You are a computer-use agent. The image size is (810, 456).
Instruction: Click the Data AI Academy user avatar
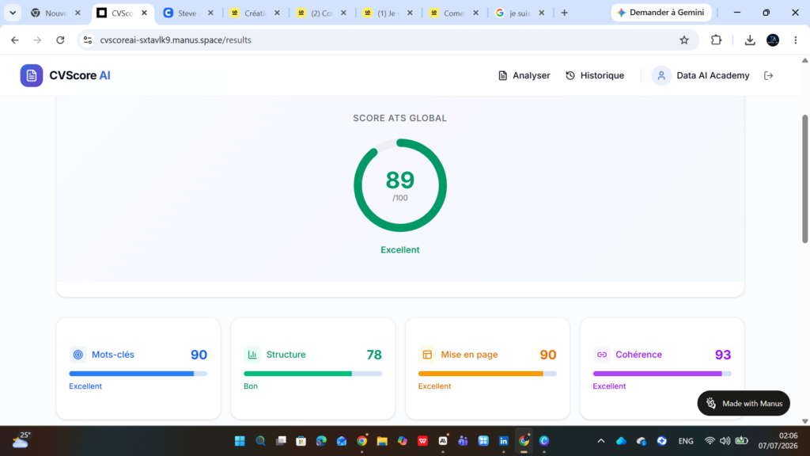click(661, 75)
